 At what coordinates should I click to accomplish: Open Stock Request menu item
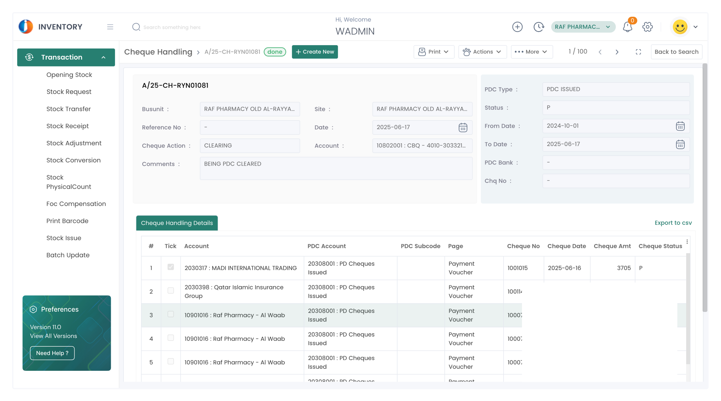pos(69,92)
